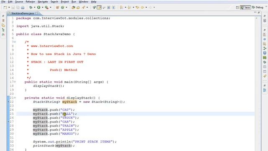Click the New file toolbar icon
Screen dimensions: 268x151
pos(5,8)
